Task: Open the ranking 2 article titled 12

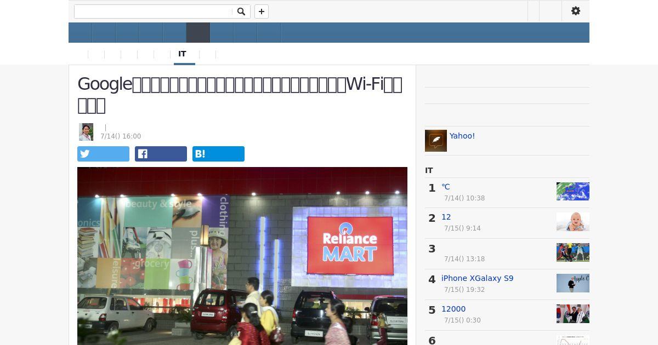Action: (x=446, y=217)
